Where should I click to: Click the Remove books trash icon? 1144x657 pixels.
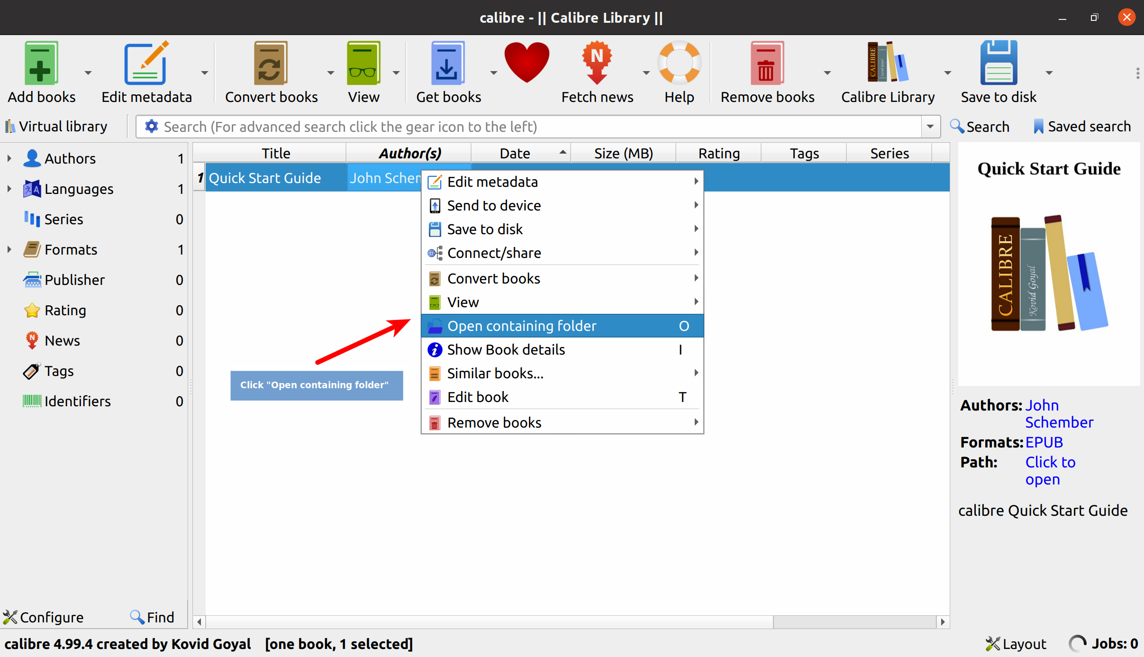click(767, 64)
